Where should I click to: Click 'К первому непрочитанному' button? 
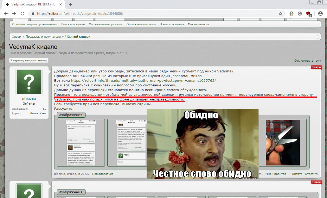pos(29,61)
